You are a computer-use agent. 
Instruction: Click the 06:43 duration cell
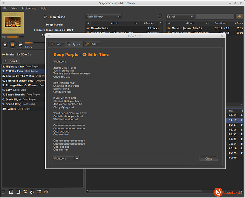coord(232,116)
